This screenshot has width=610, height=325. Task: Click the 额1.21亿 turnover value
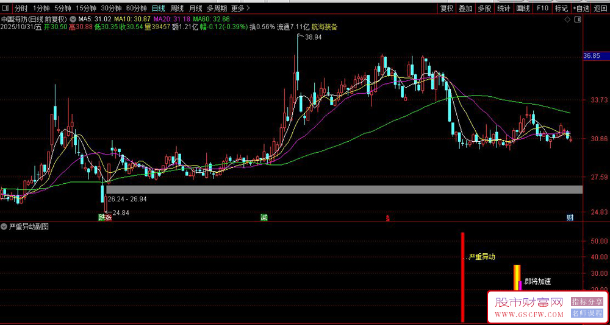[187, 27]
